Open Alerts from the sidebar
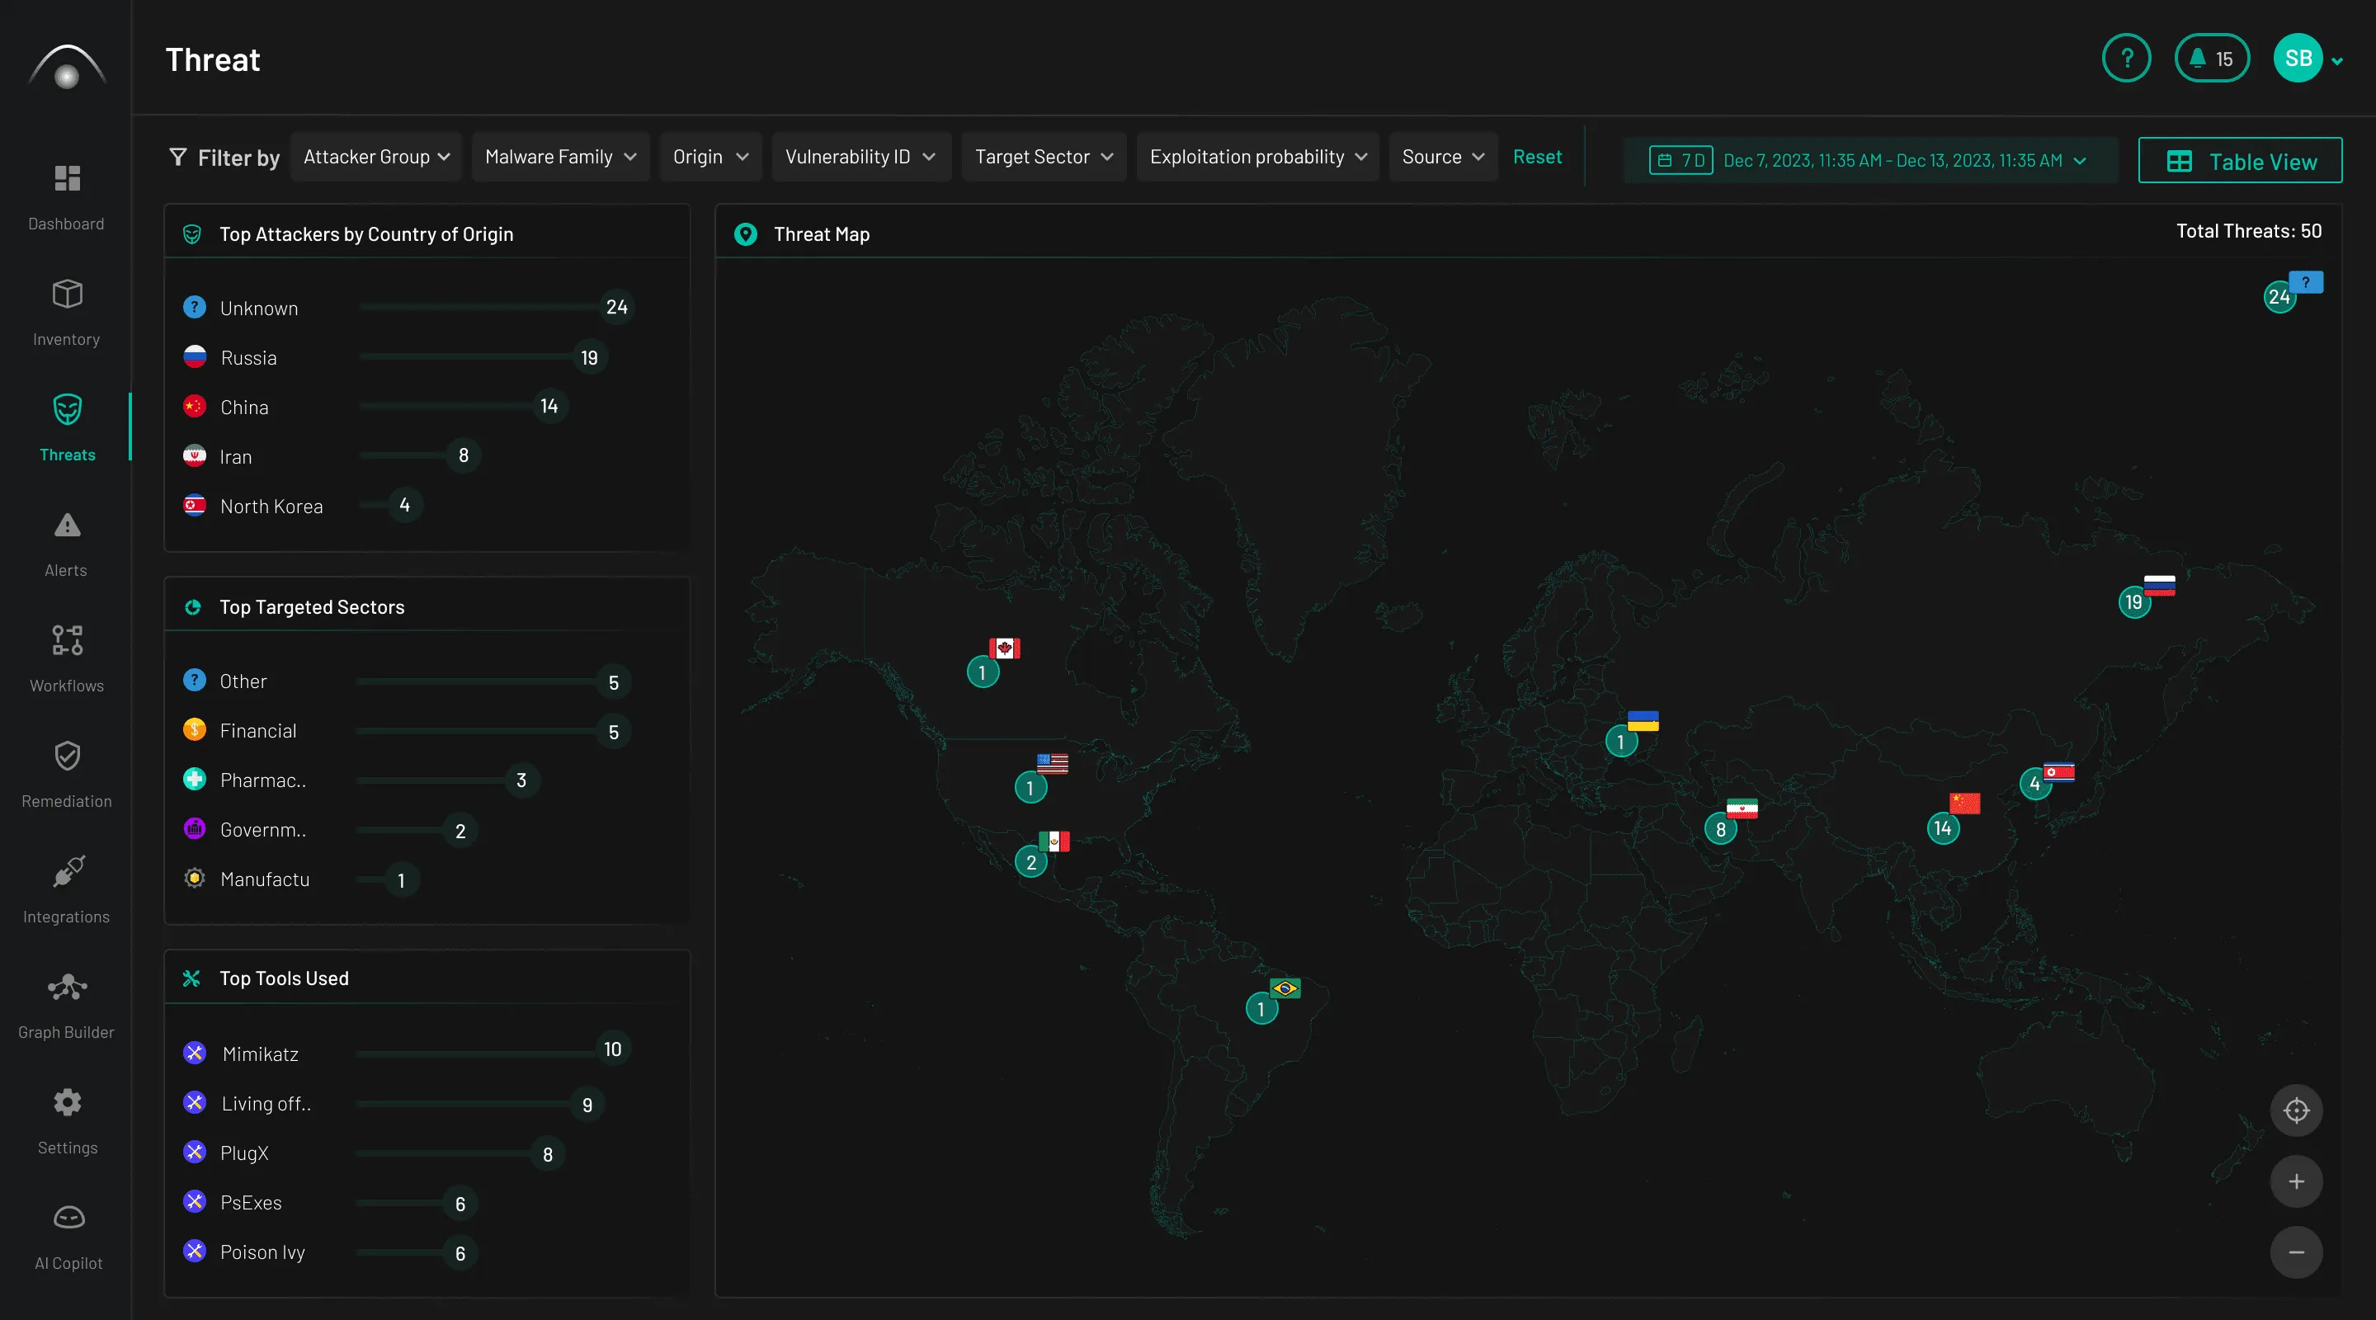2376x1320 pixels. tap(66, 544)
